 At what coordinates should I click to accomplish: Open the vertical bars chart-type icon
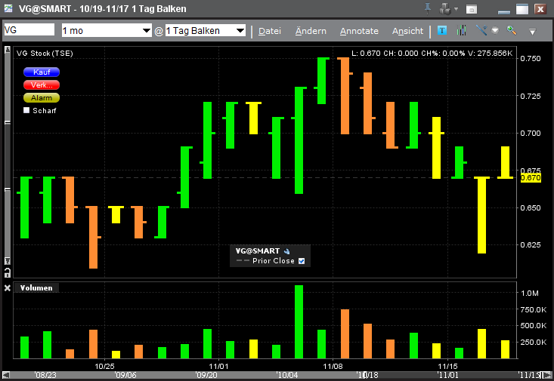point(462,31)
